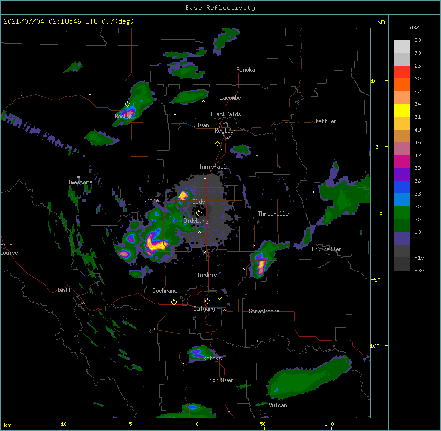Click the Didsbury label
The width and height of the screenshot is (441, 431).
(x=196, y=221)
